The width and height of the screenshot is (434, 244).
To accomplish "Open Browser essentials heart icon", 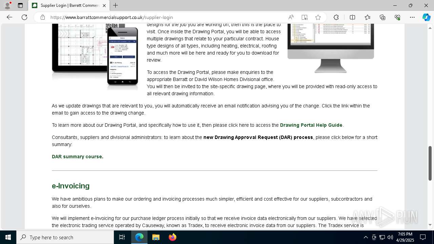I will (x=397, y=17).
